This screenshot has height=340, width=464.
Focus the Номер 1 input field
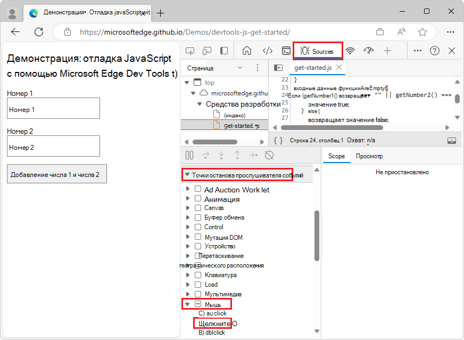coord(54,108)
